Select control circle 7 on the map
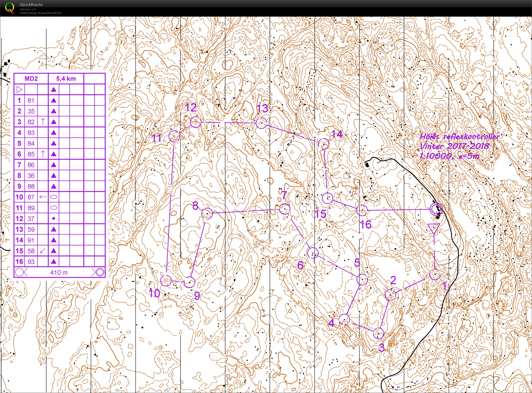This screenshot has width=532, height=393. coord(285,209)
